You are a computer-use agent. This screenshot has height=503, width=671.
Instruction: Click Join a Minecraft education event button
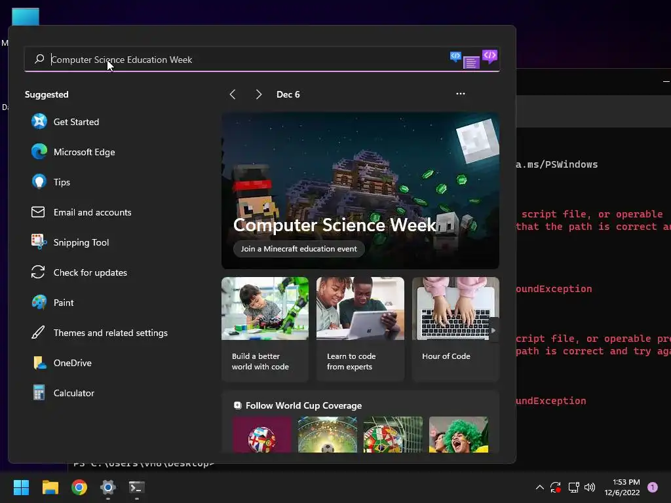pyautogui.click(x=299, y=248)
